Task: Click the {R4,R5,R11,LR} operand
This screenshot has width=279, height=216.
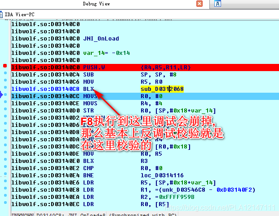Action: 166,67
